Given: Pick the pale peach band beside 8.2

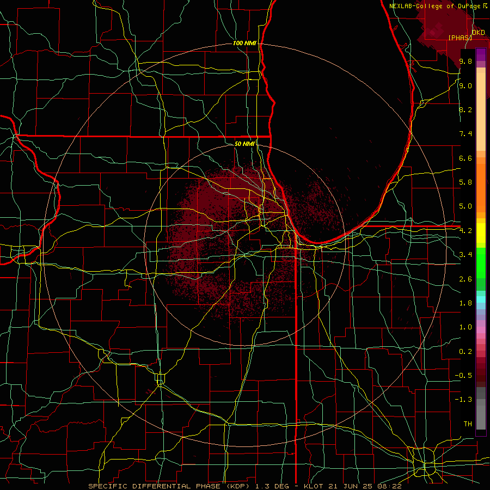Looking at the screenshot, I should pos(481,112).
